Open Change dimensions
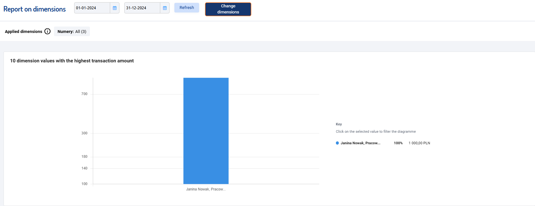 click(228, 9)
